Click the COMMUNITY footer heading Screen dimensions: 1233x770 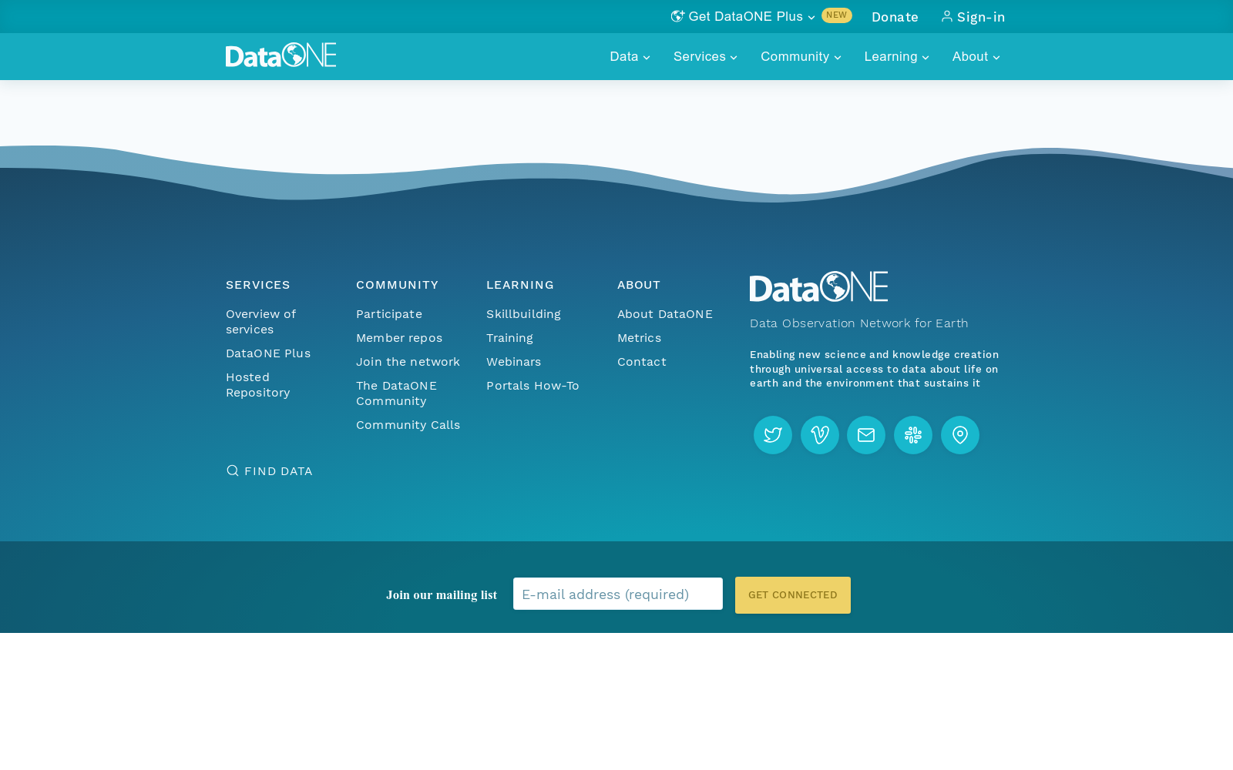click(397, 285)
